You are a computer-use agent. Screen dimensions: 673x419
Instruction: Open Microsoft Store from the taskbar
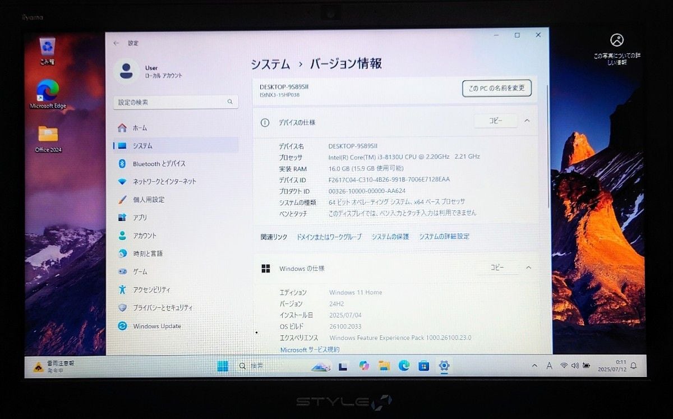click(424, 366)
